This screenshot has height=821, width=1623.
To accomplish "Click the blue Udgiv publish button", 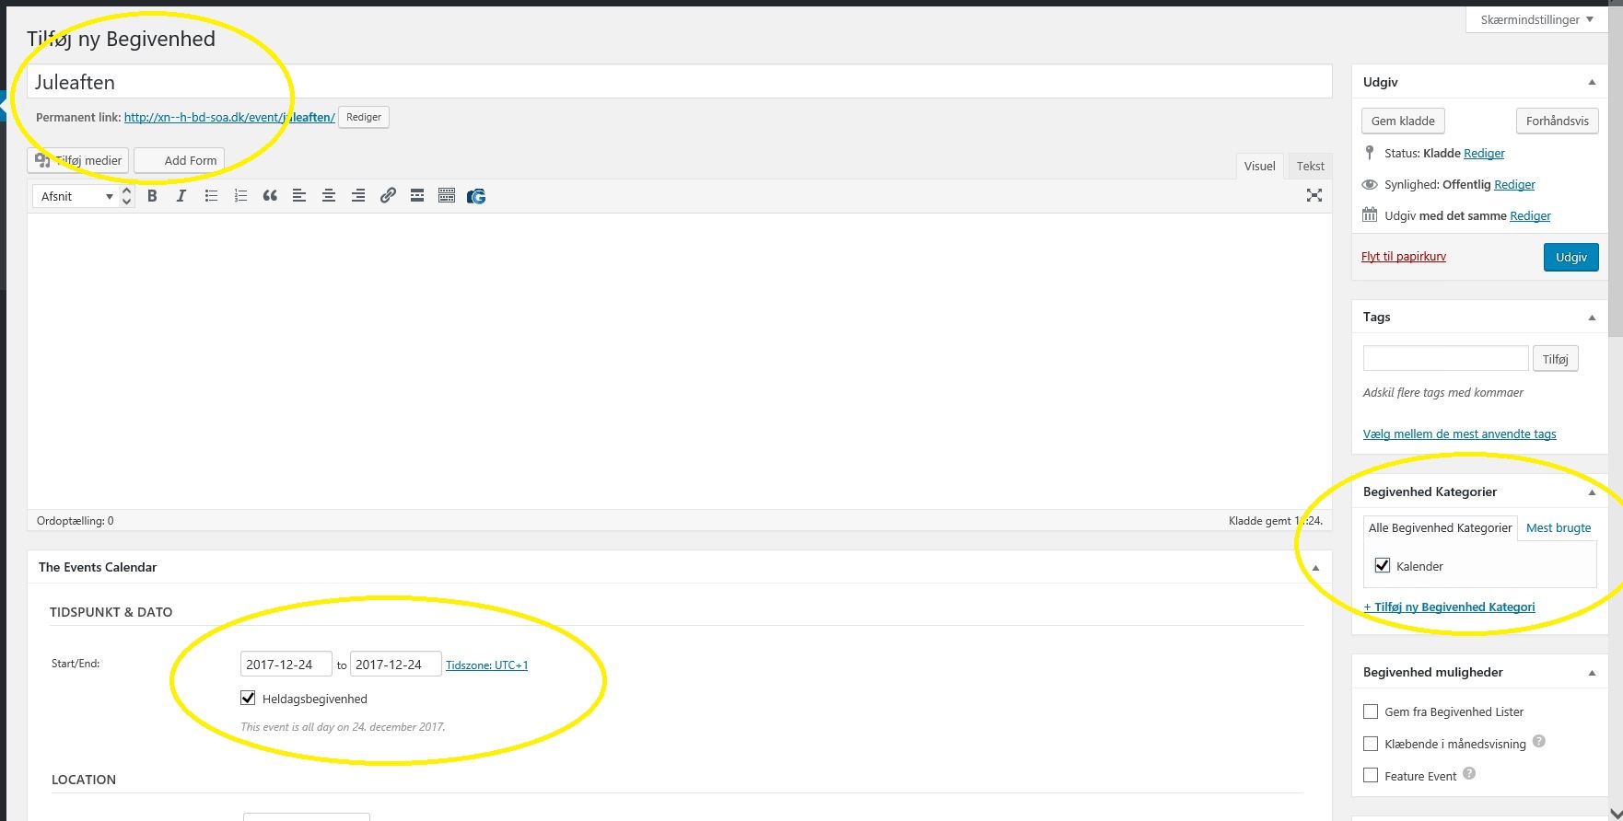I will 1570,257.
